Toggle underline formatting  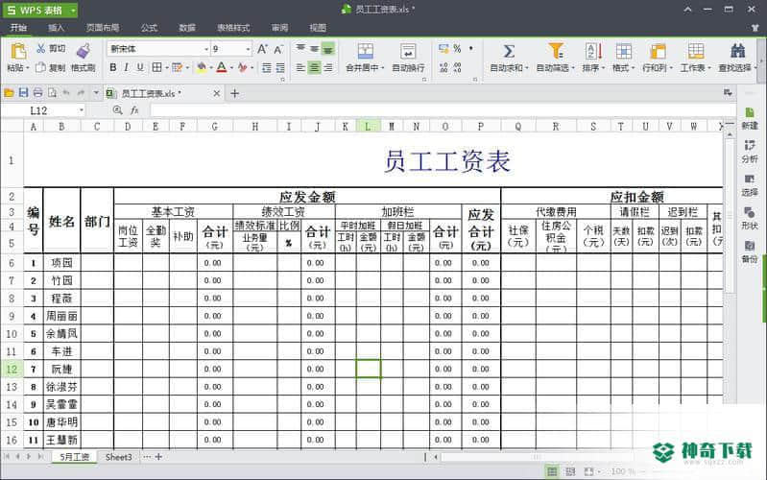(140, 67)
